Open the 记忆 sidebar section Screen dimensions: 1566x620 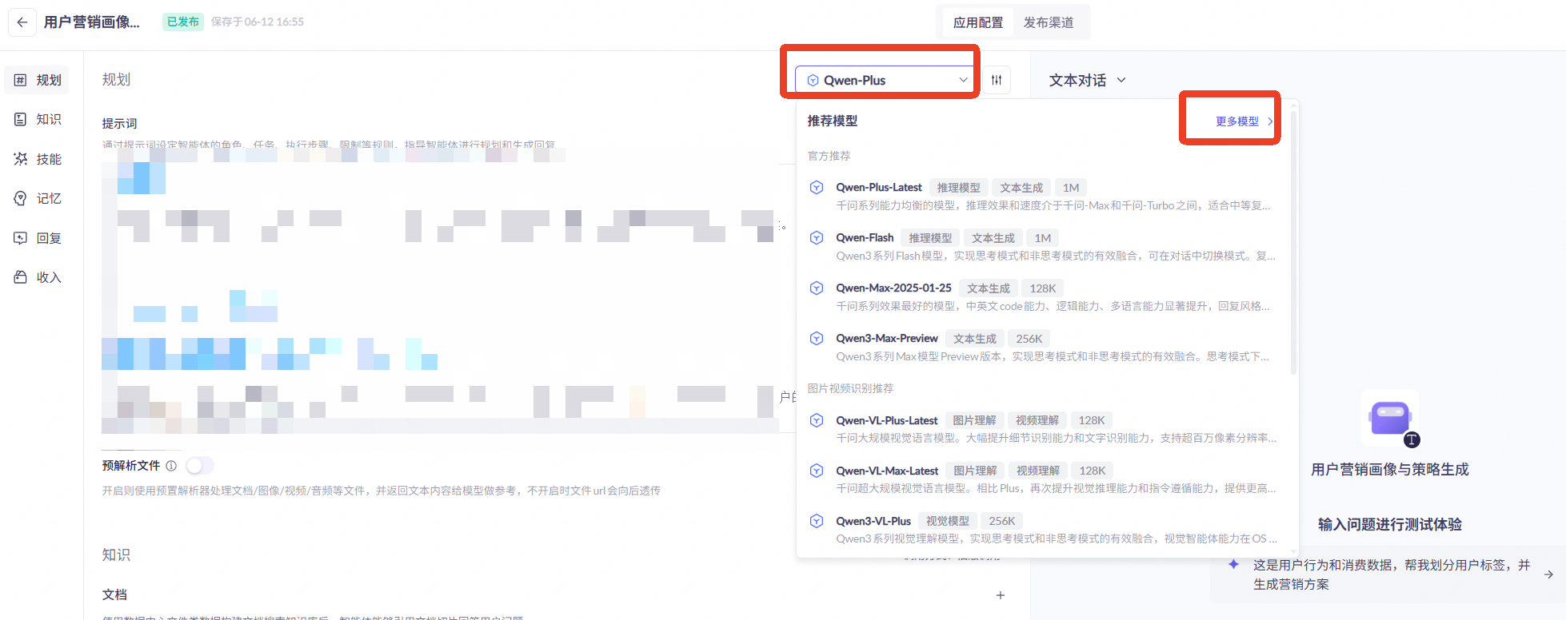tap(38, 198)
